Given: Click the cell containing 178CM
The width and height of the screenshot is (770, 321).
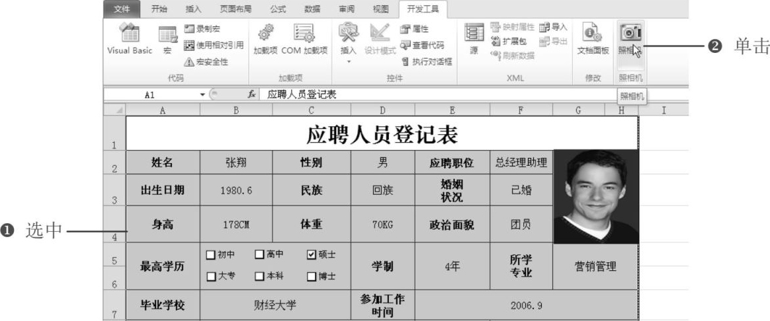Looking at the screenshot, I should [236, 225].
